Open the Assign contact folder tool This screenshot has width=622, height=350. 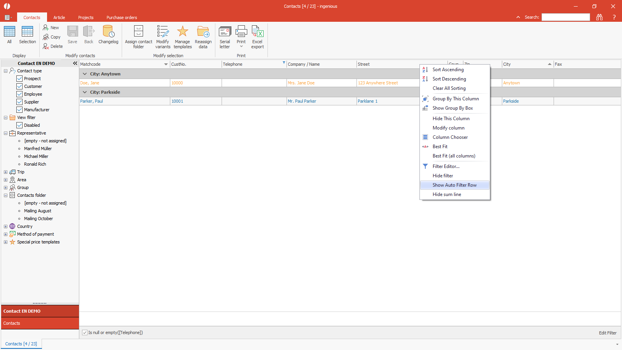click(x=138, y=32)
